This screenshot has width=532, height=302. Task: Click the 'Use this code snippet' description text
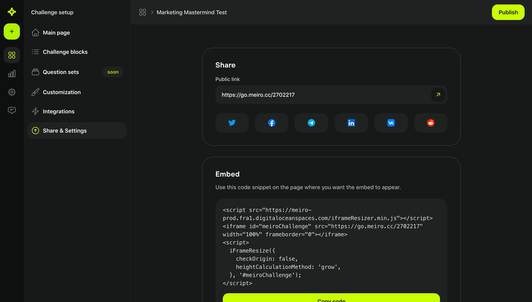point(308,187)
